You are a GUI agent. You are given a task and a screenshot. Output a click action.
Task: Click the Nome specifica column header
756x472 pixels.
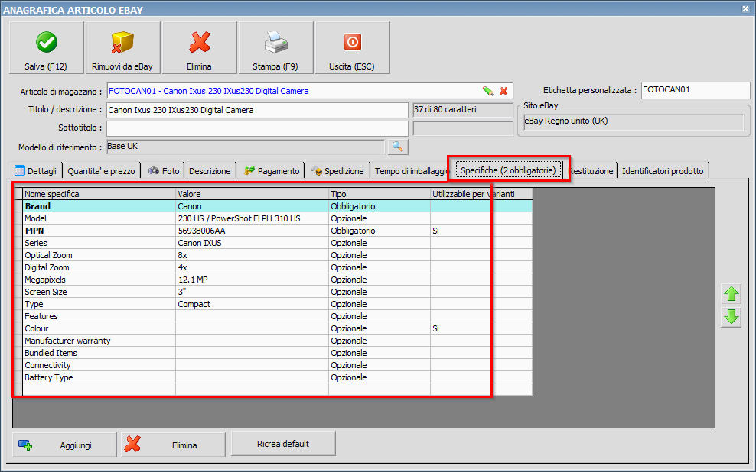point(99,194)
